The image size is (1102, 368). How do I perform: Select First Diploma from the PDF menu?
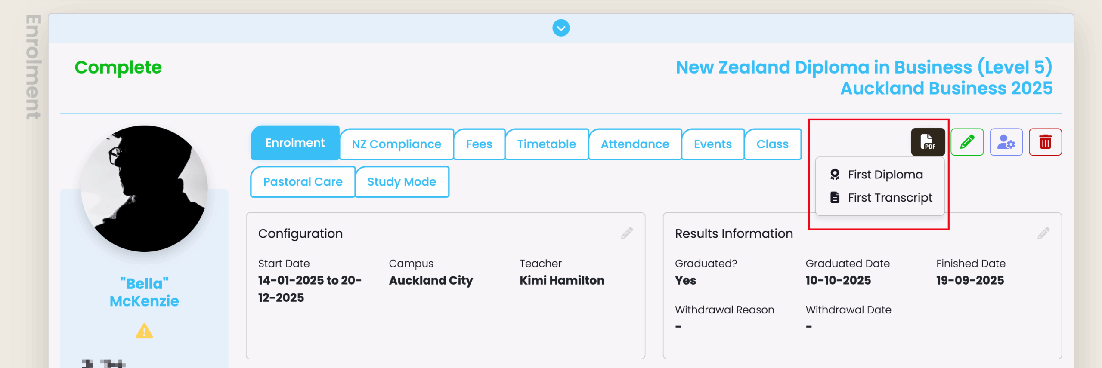(x=885, y=175)
